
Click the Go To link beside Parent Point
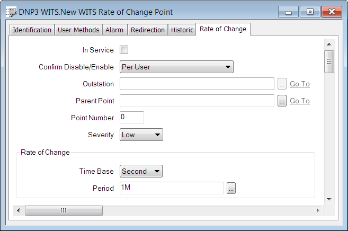(x=299, y=101)
